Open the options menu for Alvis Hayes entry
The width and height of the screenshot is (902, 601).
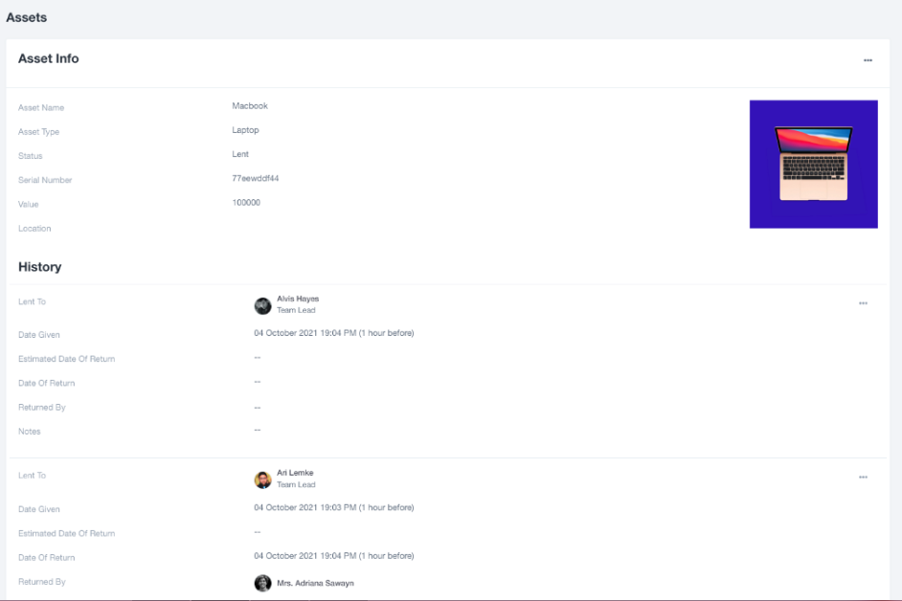click(x=863, y=303)
